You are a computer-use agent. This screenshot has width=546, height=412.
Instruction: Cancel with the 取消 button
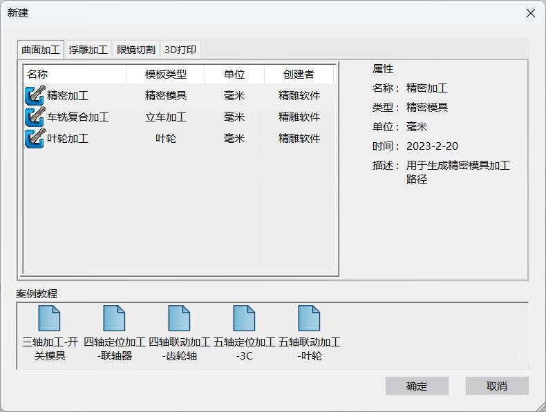(497, 386)
